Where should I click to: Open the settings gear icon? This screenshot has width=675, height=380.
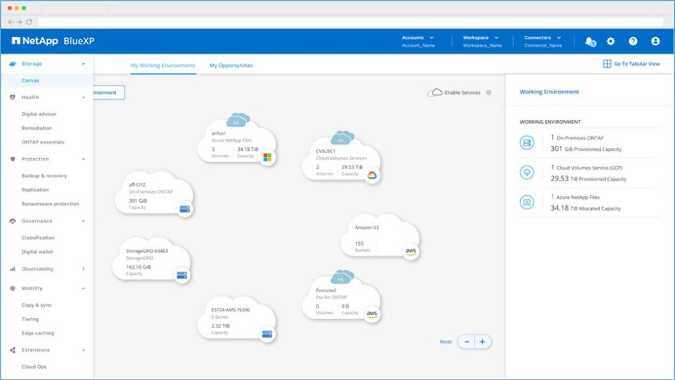(611, 42)
